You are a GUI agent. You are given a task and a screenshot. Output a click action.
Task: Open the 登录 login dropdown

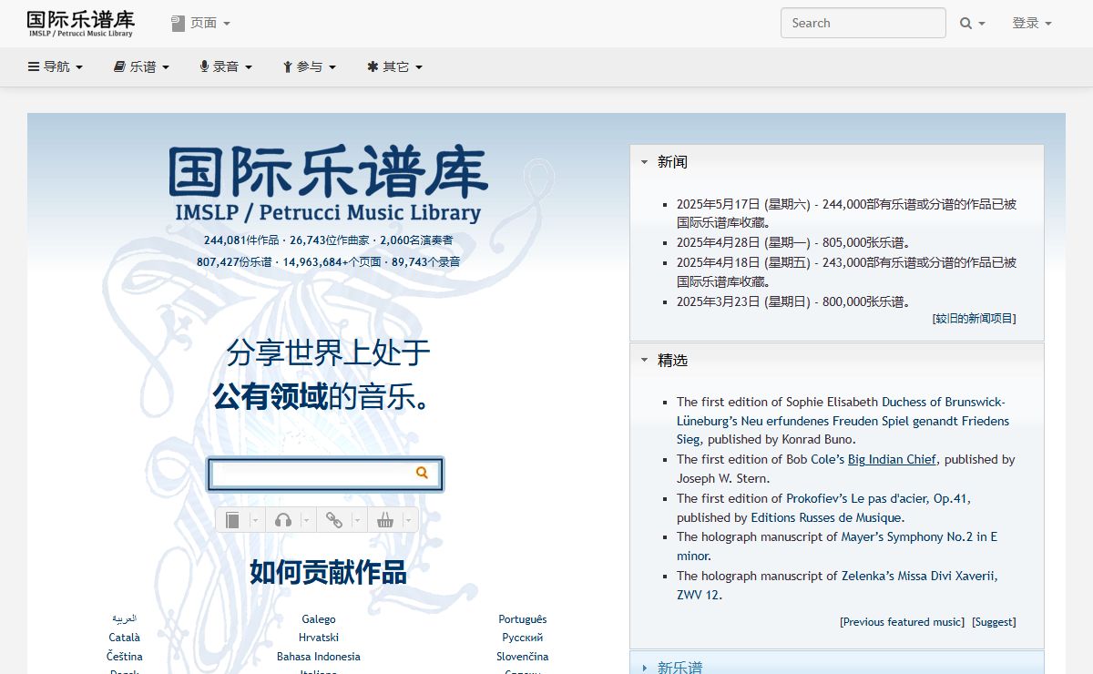tap(1032, 24)
